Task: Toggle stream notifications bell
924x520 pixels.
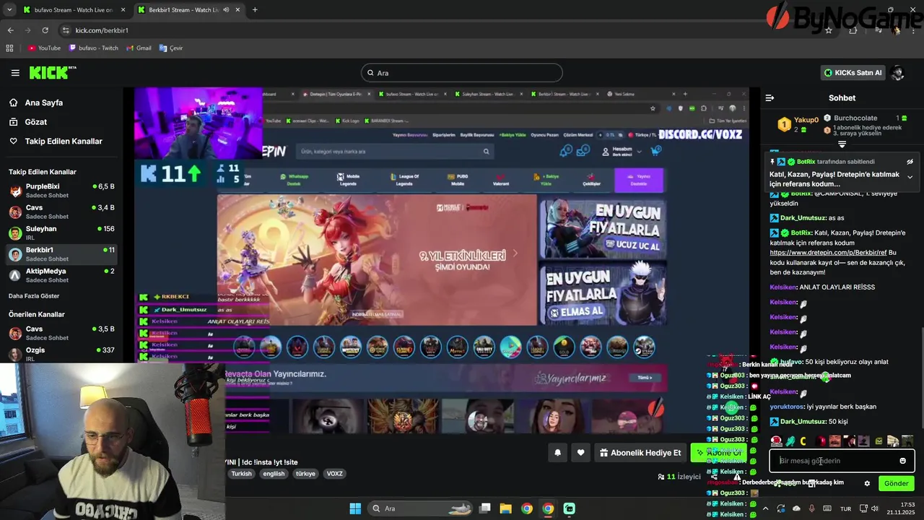Action: coord(557,453)
